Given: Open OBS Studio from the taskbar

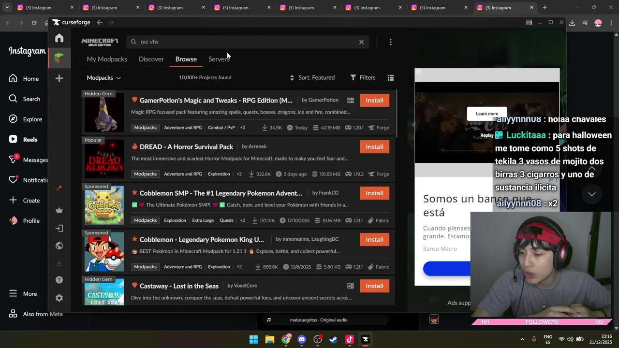Looking at the screenshot, I should coord(318,339).
